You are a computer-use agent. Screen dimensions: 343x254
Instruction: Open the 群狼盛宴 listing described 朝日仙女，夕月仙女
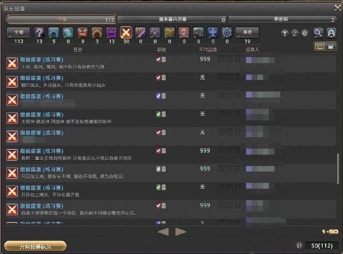point(171,82)
